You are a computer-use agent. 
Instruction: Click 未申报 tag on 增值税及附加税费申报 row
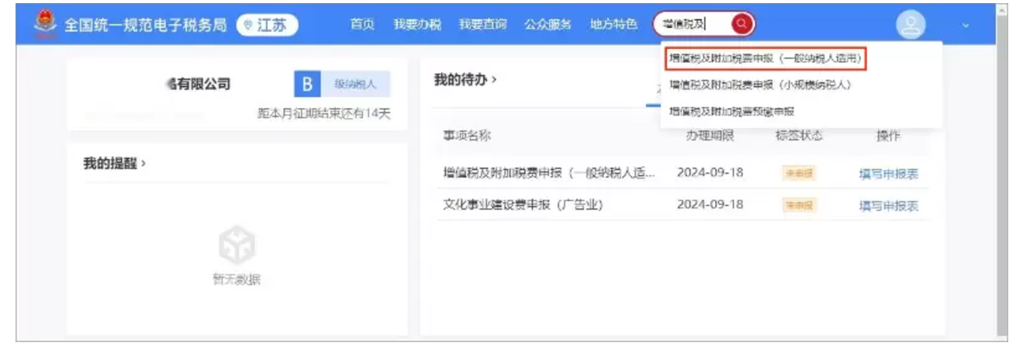(x=799, y=173)
